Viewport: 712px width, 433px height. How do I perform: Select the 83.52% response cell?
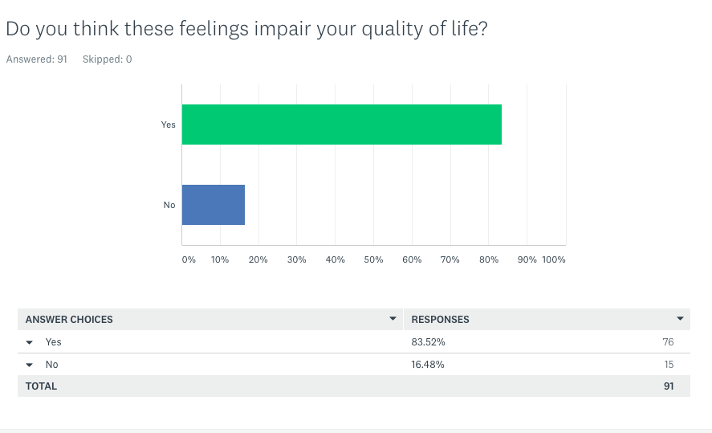tap(428, 342)
